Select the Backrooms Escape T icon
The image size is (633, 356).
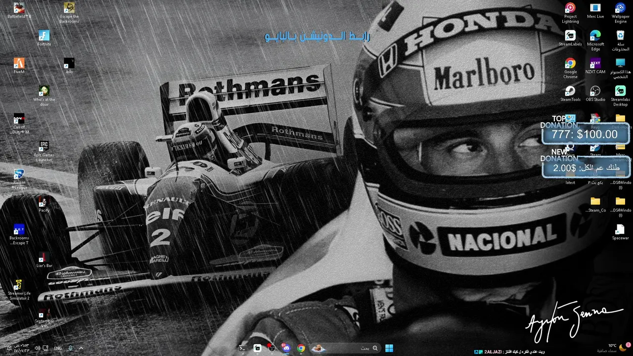19,234
